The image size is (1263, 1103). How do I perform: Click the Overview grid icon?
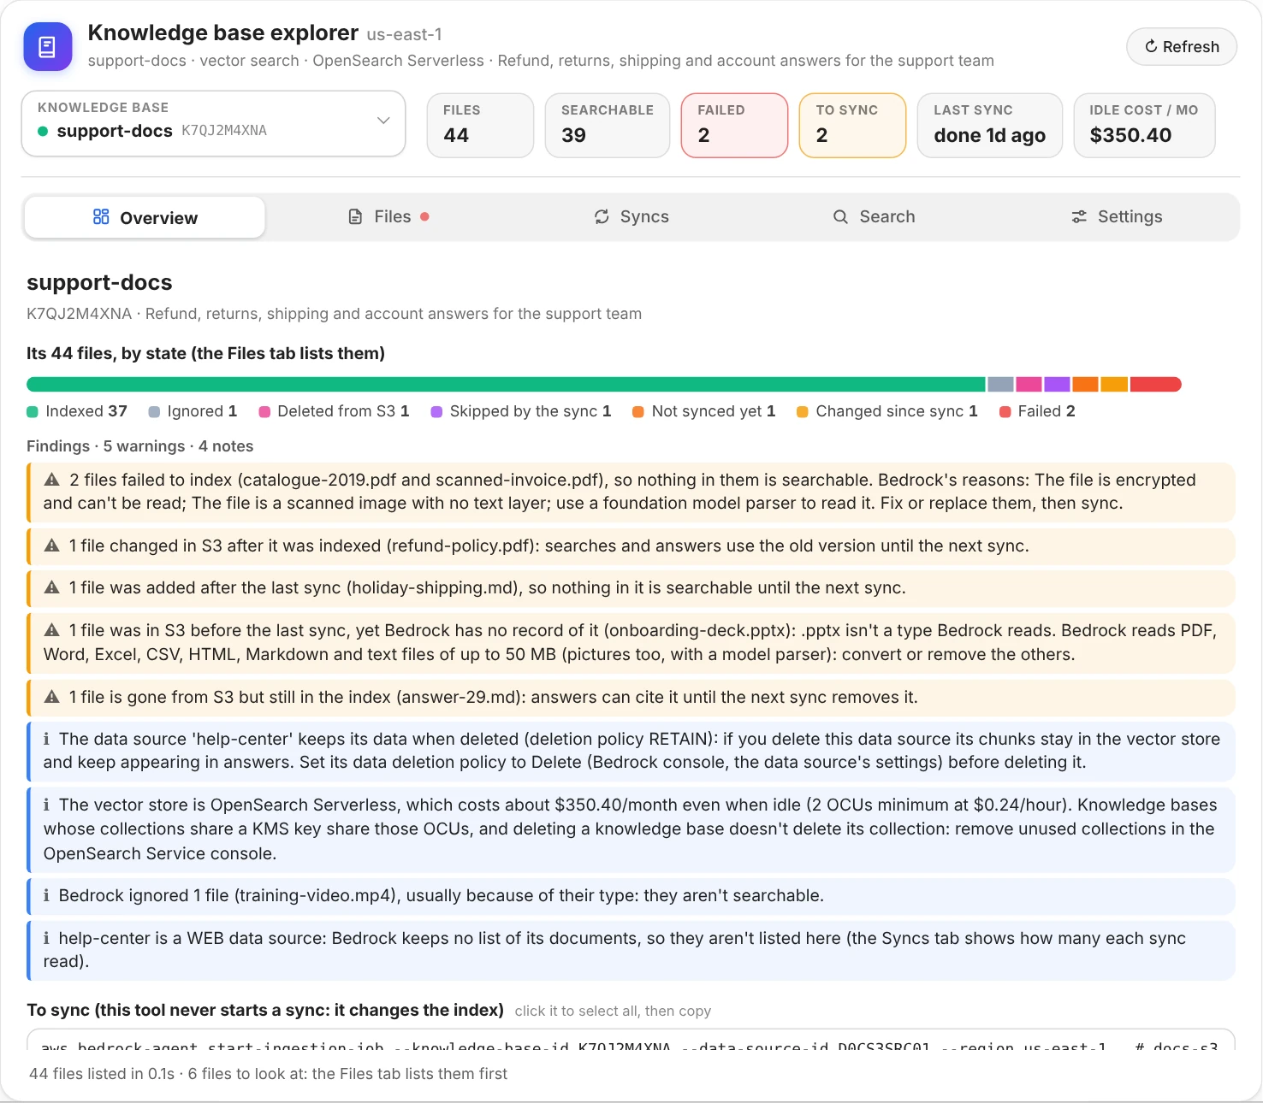point(101,217)
